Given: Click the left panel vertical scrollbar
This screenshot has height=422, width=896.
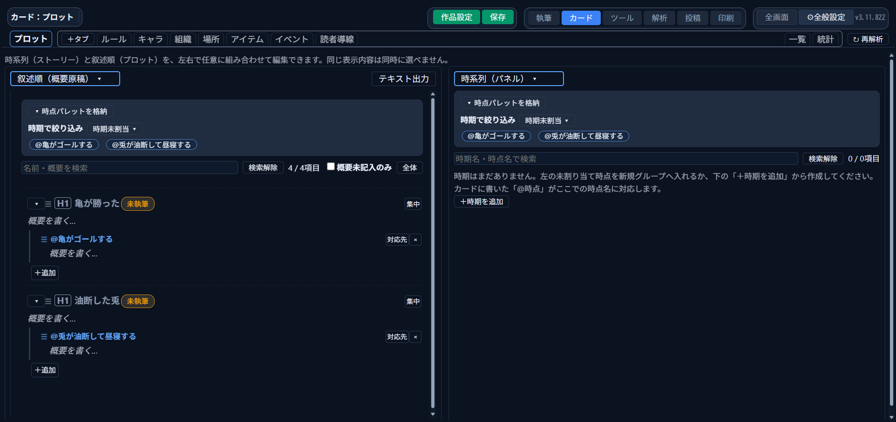Looking at the screenshot, I should [x=433, y=254].
